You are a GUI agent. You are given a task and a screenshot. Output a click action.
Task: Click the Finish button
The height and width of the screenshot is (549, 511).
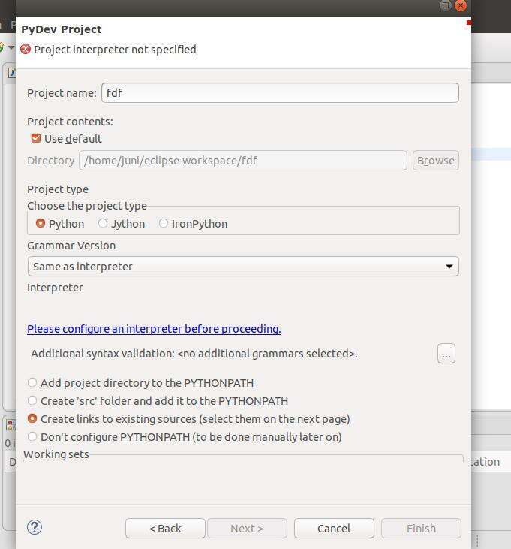pyautogui.click(x=421, y=528)
